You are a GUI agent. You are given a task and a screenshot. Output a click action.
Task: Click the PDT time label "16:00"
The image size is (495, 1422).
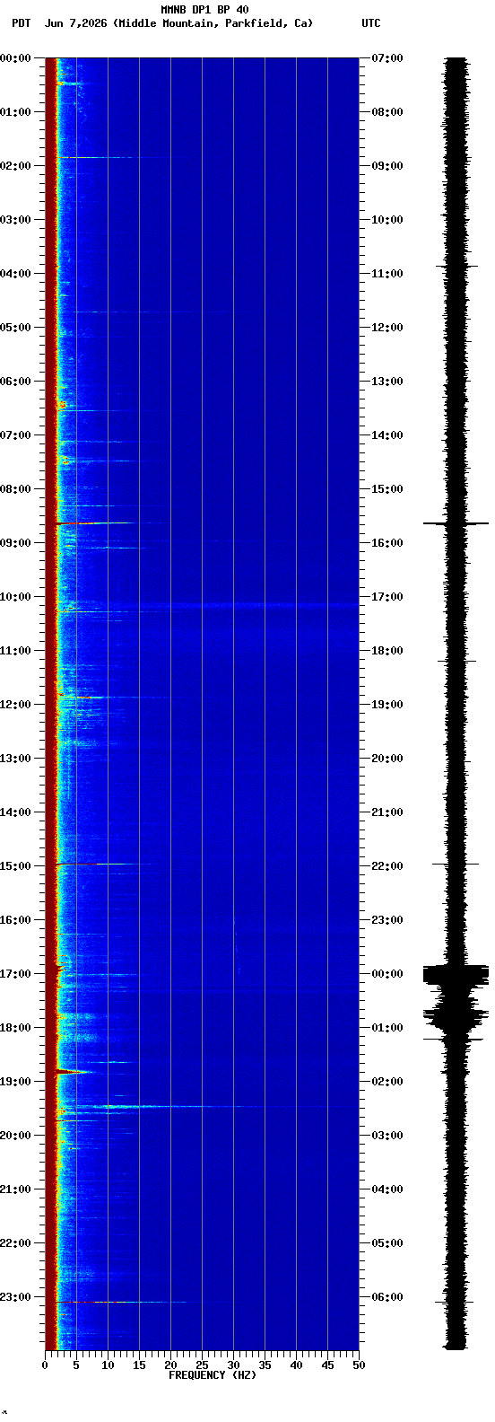15,920
